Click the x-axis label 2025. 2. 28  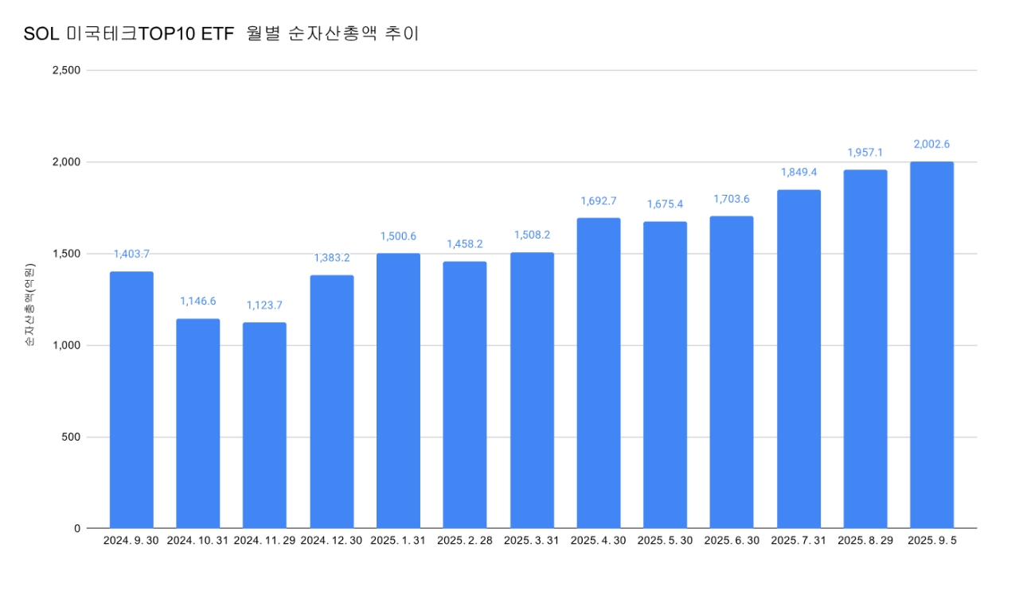tap(465, 540)
